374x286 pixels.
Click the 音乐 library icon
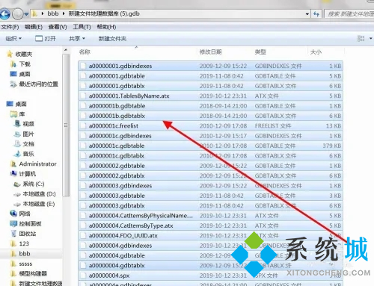(x=17, y=154)
